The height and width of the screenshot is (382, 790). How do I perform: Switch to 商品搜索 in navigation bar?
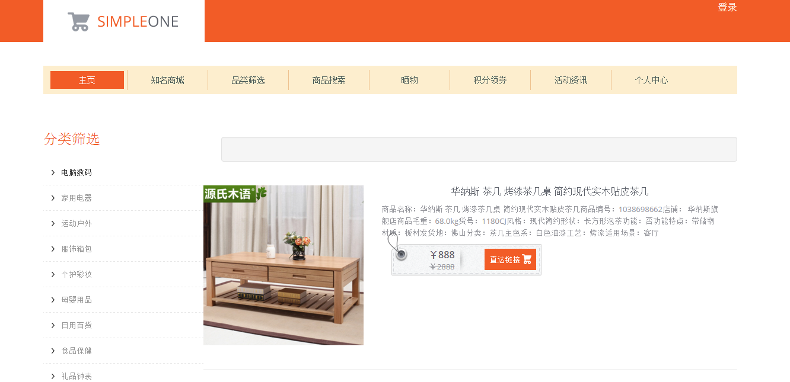pos(329,80)
